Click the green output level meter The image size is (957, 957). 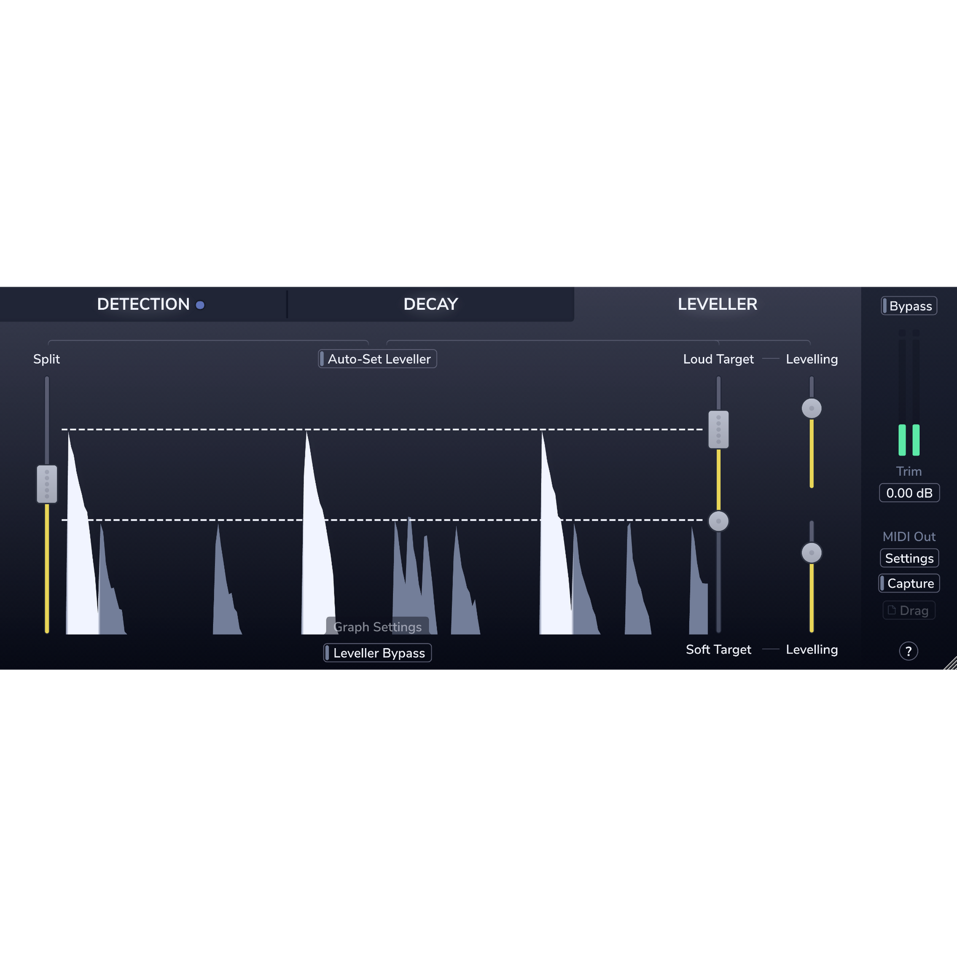pos(909,440)
